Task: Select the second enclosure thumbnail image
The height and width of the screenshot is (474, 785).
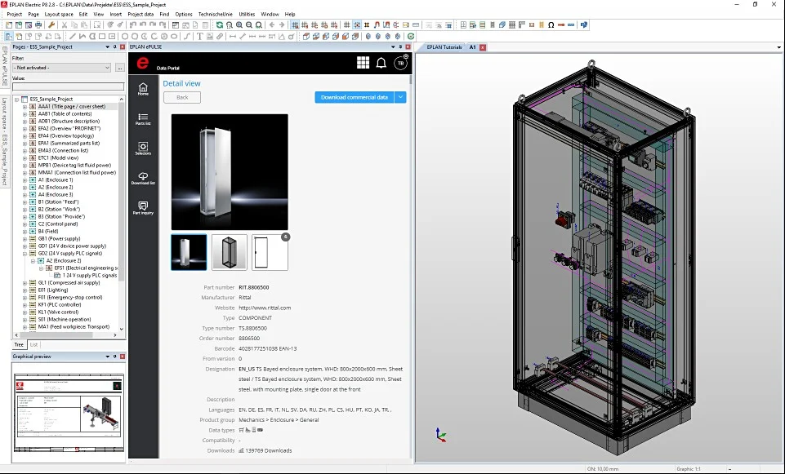Action: [x=230, y=252]
